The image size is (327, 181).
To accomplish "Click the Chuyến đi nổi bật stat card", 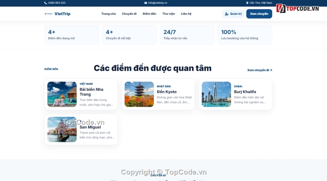I will (129, 35).
